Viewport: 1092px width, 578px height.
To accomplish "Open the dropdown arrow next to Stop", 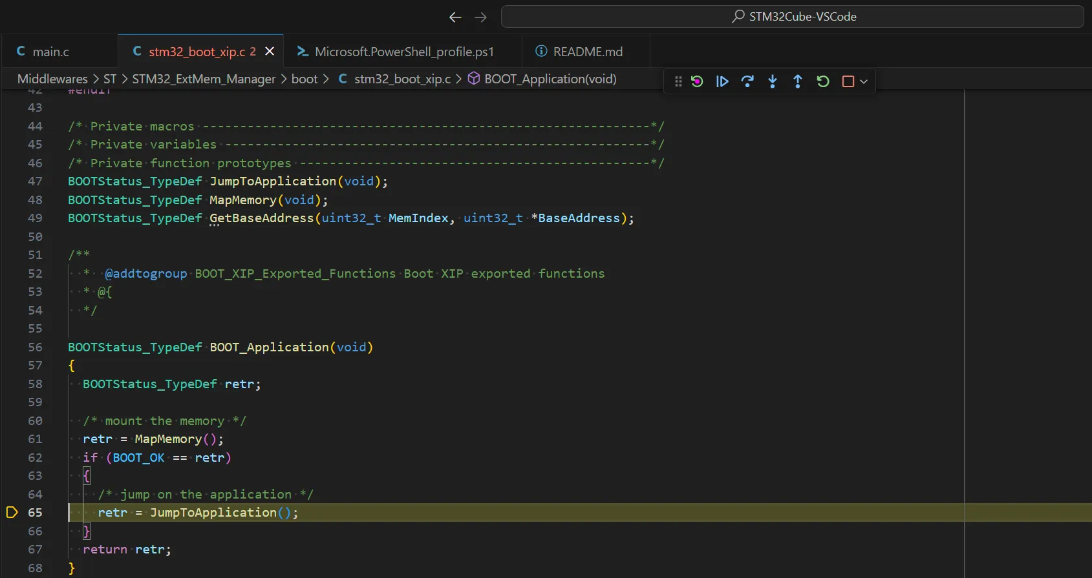I will pyautogui.click(x=864, y=81).
